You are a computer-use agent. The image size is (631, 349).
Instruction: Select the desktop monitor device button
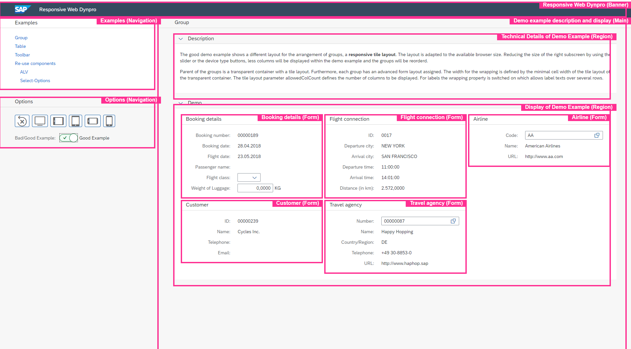click(40, 121)
